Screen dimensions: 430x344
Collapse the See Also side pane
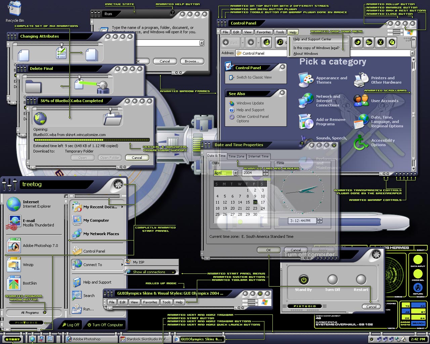(283, 93)
